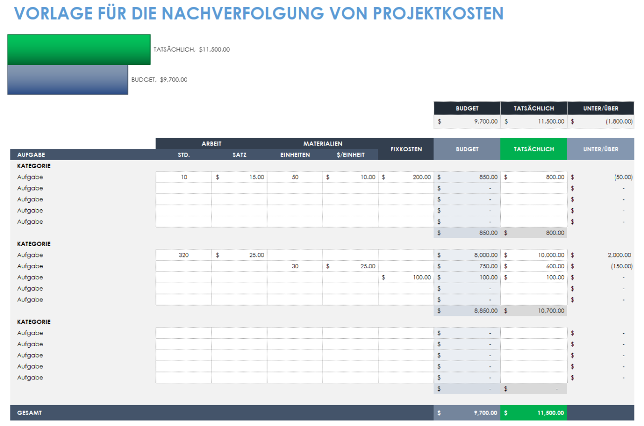Click the STD. cell containing 320

click(183, 255)
